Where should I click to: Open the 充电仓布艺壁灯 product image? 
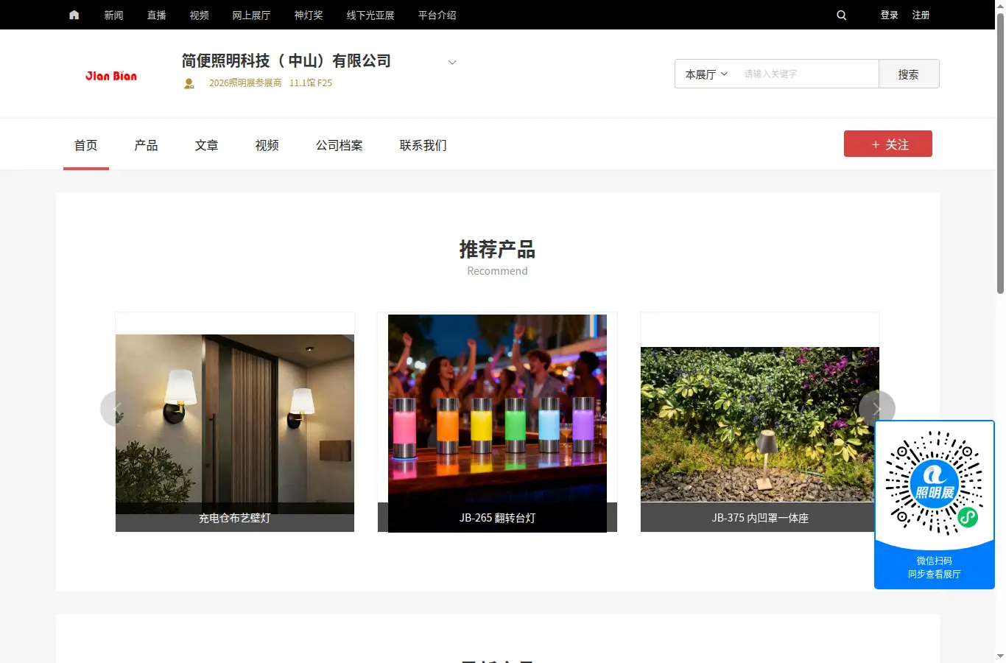tap(235, 418)
